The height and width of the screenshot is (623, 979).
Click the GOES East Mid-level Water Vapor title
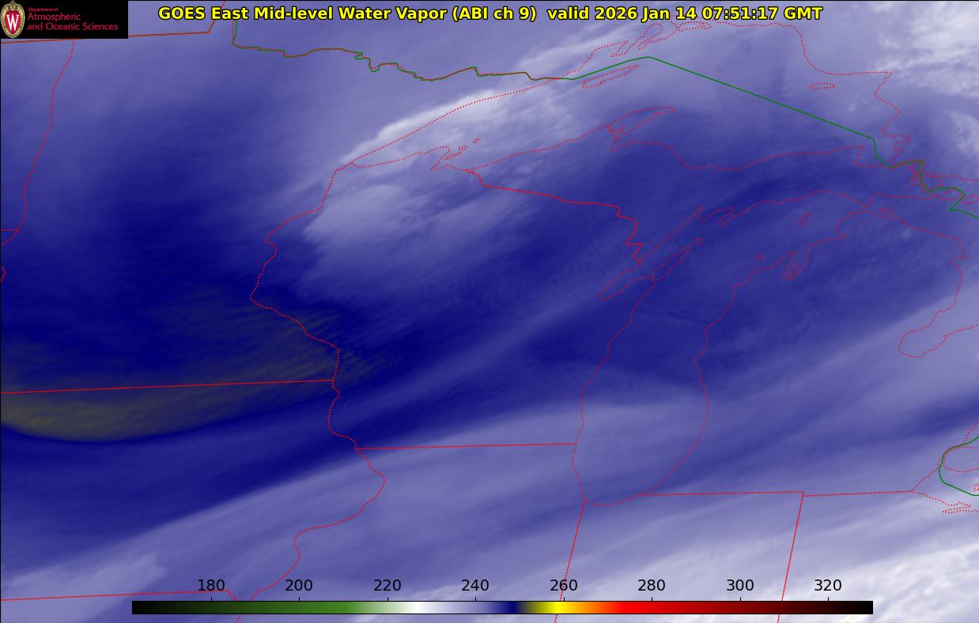(x=302, y=13)
